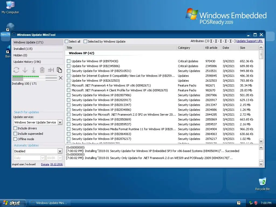
Task: Toggle Selected by Windows Update checkbox
Action: 85,41
